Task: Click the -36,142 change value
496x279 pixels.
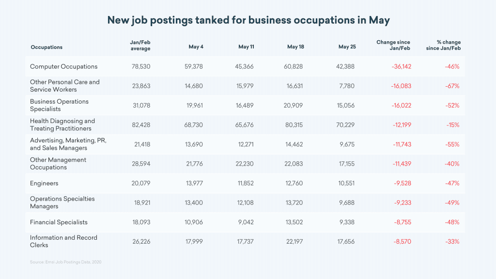Action: [x=400, y=66]
